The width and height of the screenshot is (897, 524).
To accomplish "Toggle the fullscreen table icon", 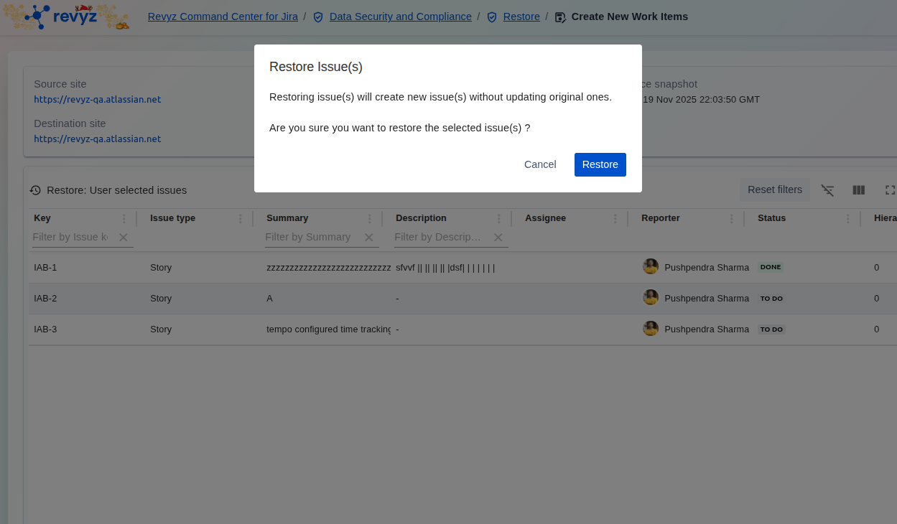I will pos(890,190).
